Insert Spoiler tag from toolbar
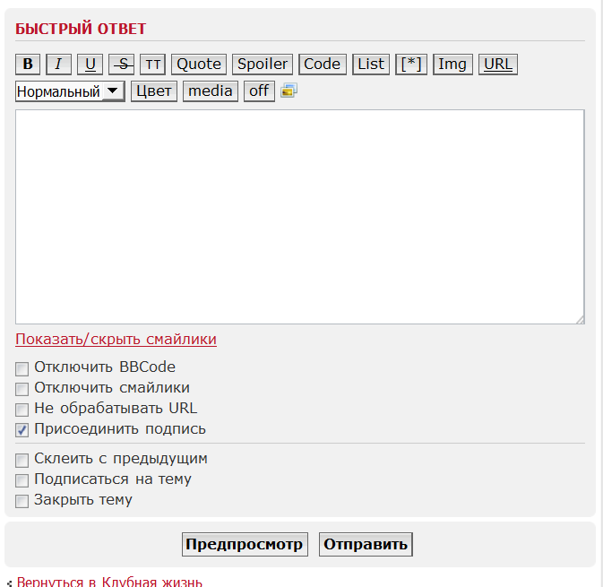 pos(263,64)
